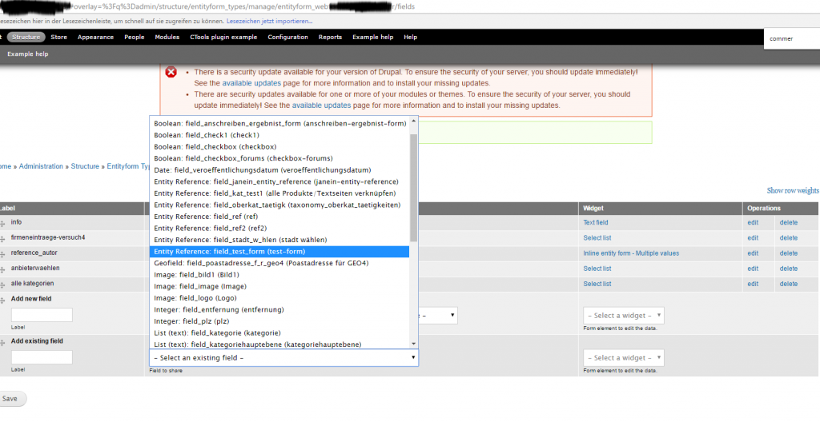Screen dimensions: 820x422
Task: Open the Configuration menu
Action: coord(287,37)
